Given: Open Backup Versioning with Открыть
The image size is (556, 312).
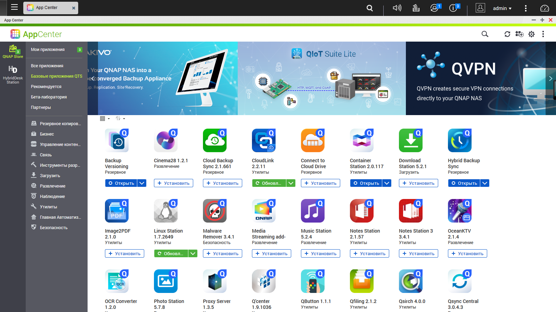Looking at the screenshot, I should coord(121,183).
